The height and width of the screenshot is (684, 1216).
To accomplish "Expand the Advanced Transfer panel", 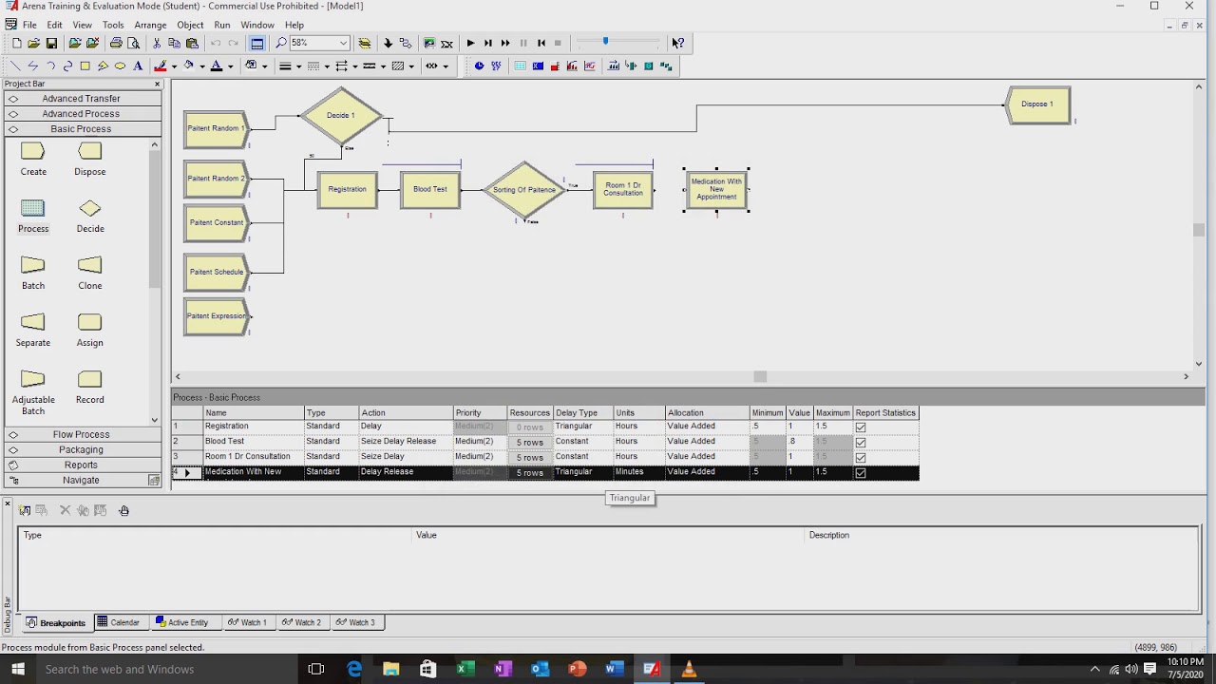I will (x=81, y=99).
